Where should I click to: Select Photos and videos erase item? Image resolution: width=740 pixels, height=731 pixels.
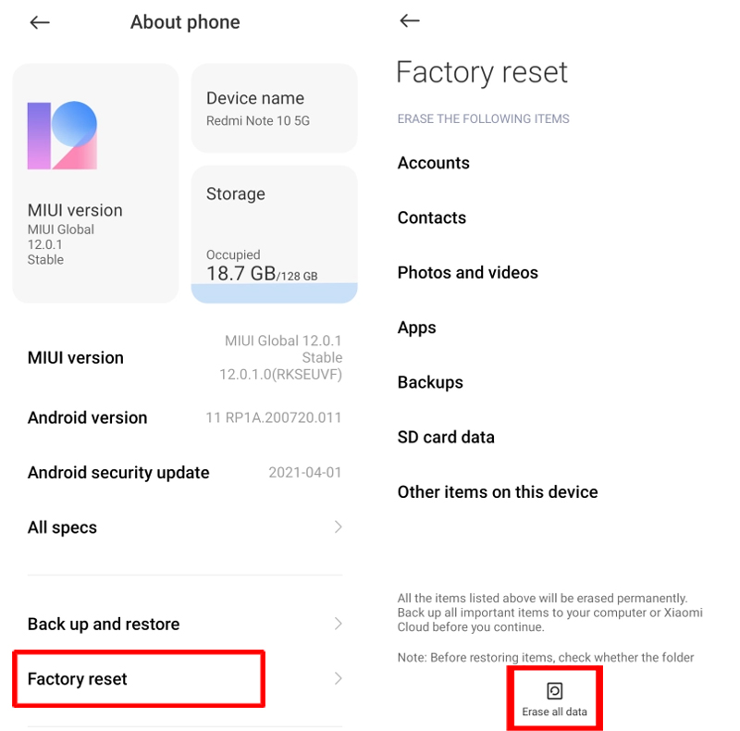point(467,272)
